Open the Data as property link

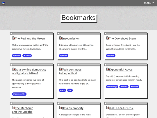[73, 108]
